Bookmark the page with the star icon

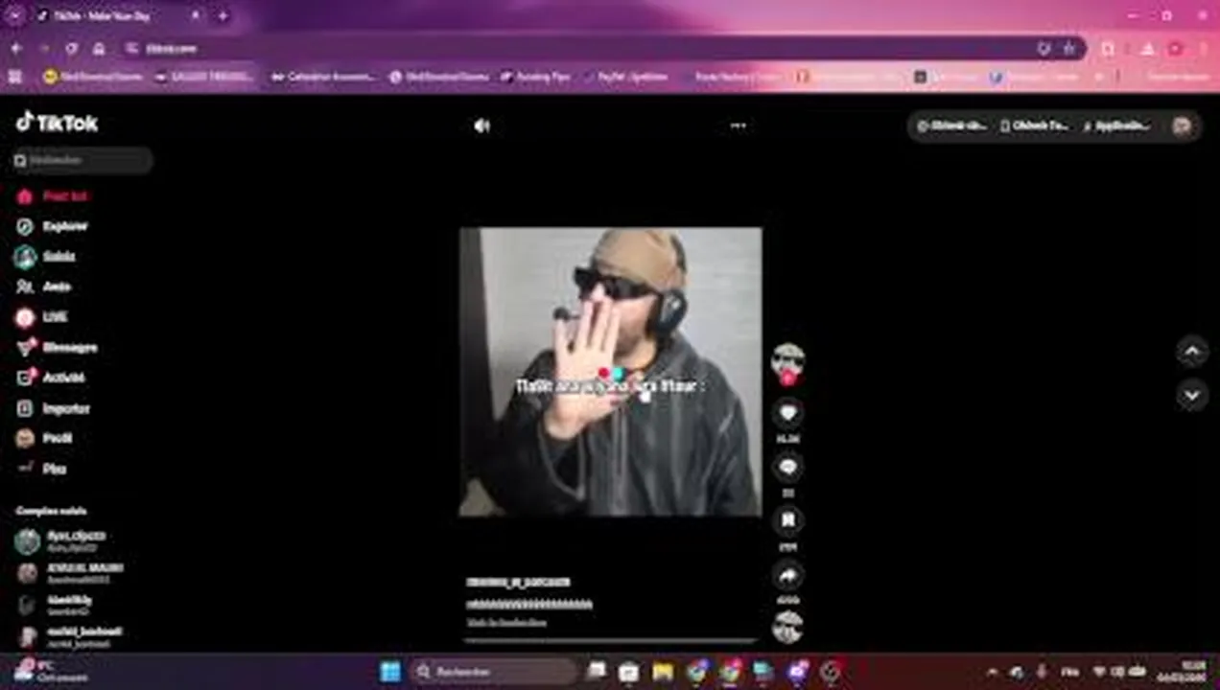[1068, 48]
